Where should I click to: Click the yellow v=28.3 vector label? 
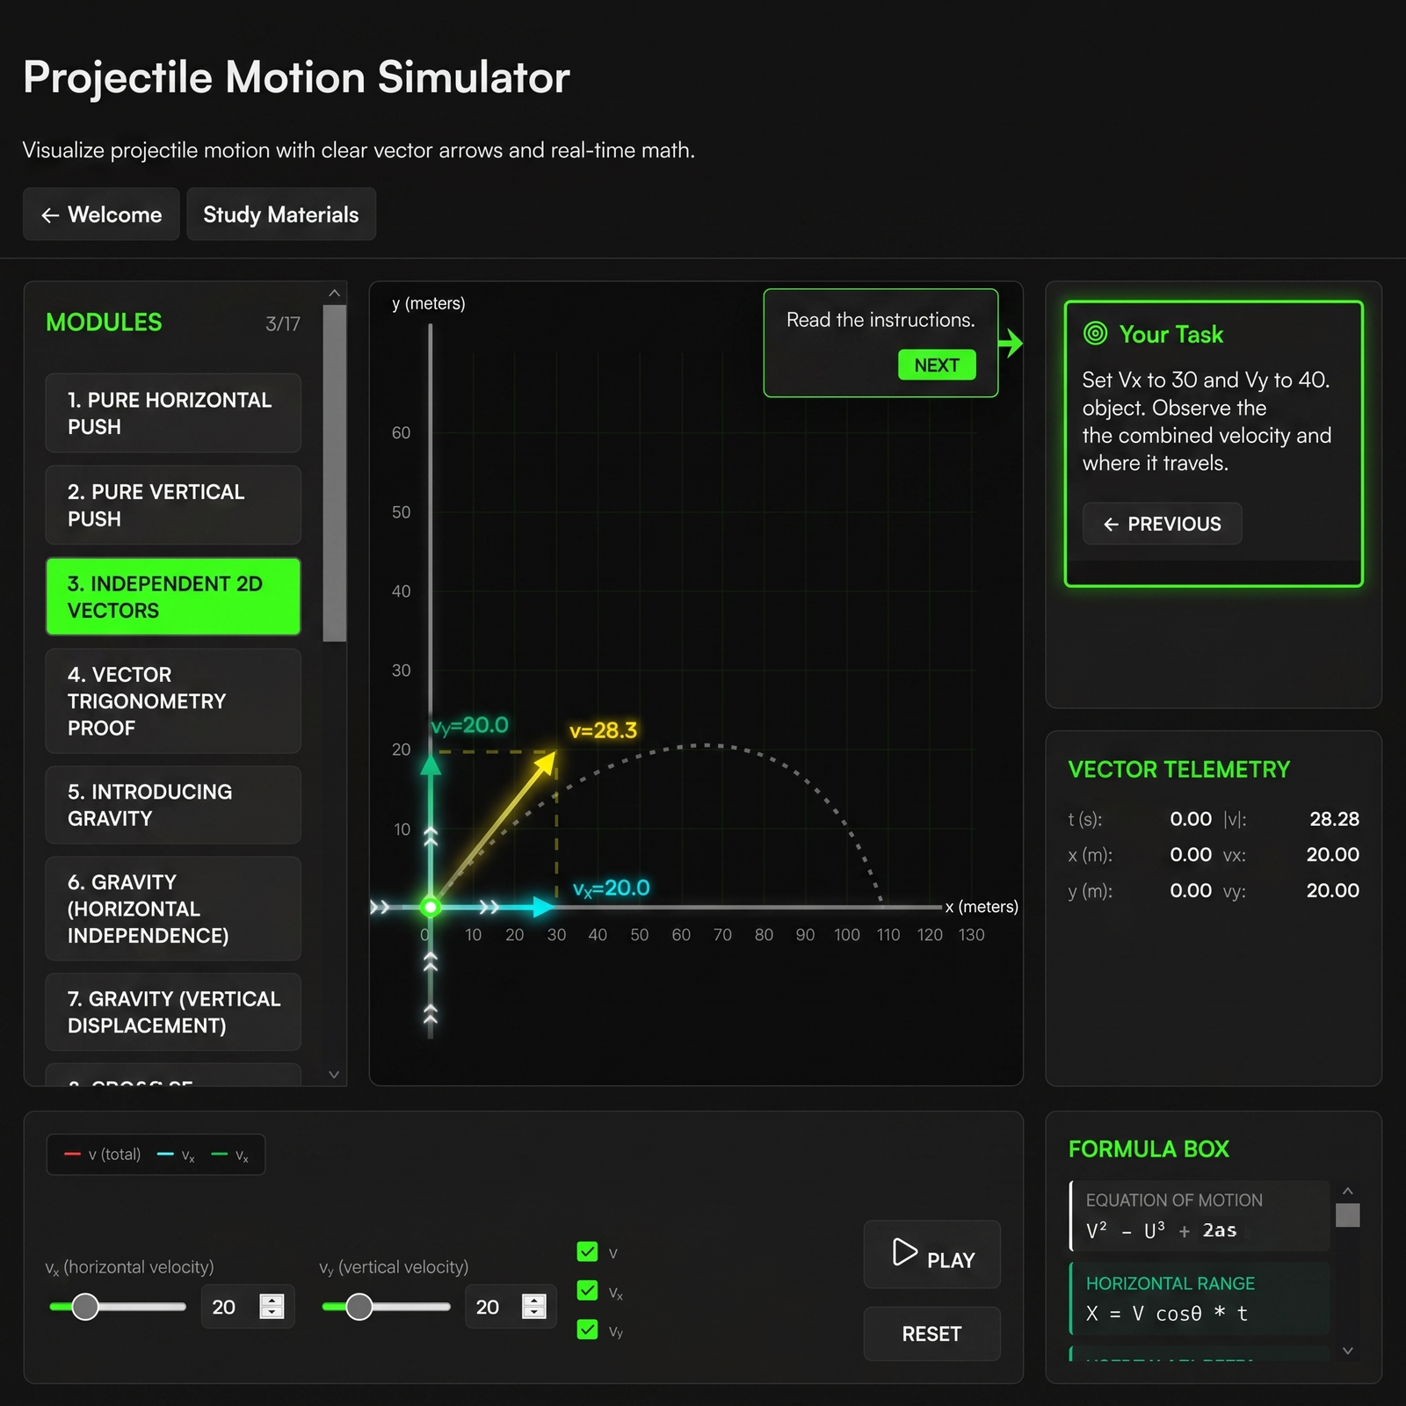(x=603, y=730)
